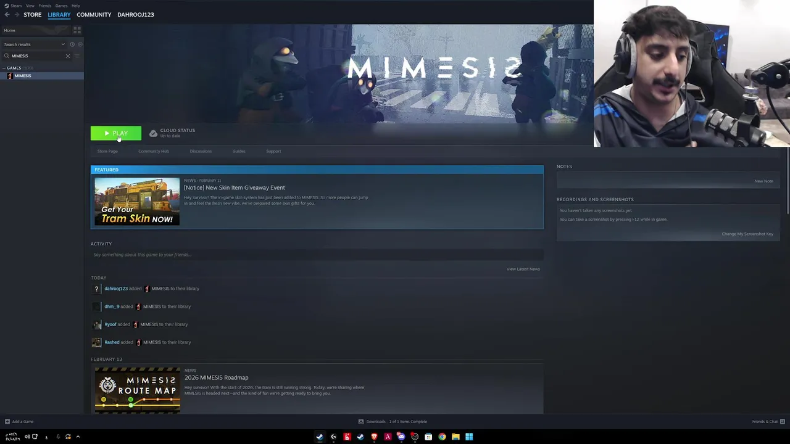Screen dimensions: 790x444
Task: Click Change My Screenshot Key
Action: pyautogui.click(x=747, y=234)
